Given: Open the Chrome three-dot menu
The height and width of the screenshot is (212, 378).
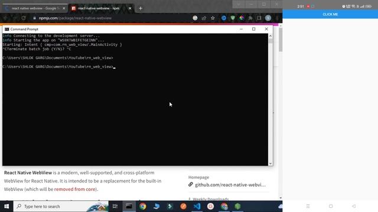Looking at the screenshot, I should [x=277, y=18].
